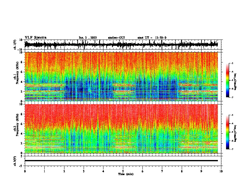The height and width of the screenshot is (192, 249).
Task: Click the ch.3 flat black signal line
Action: coord(121,161)
